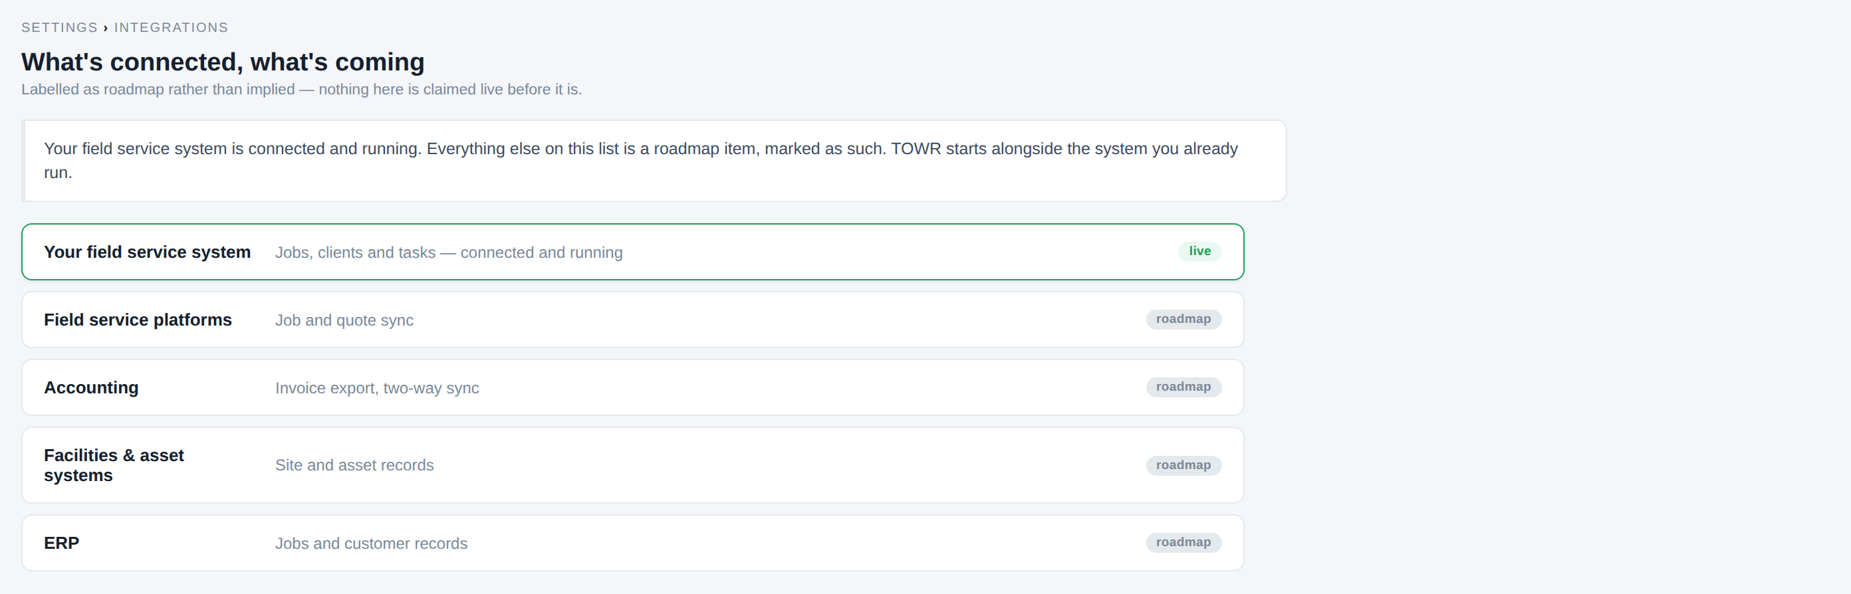Click "Invoice export, two-way sync" text
Viewport: 1851px width, 594px height.
[x=377, y=388]
